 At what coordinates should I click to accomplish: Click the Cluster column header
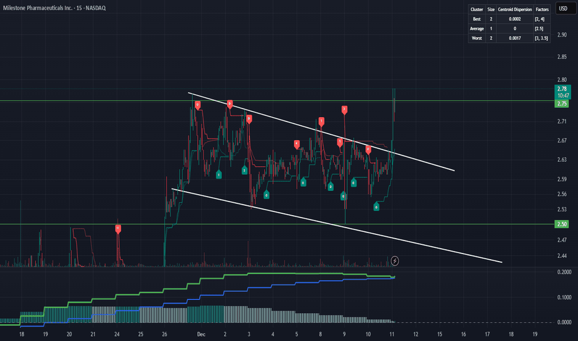click(477, 9)
